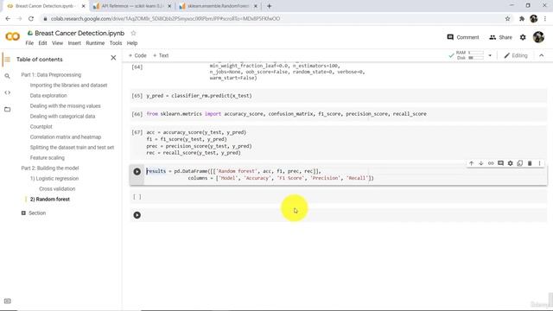Screen dimensions: 553x311
Task: Share the notebook
Action: (500, 37)
